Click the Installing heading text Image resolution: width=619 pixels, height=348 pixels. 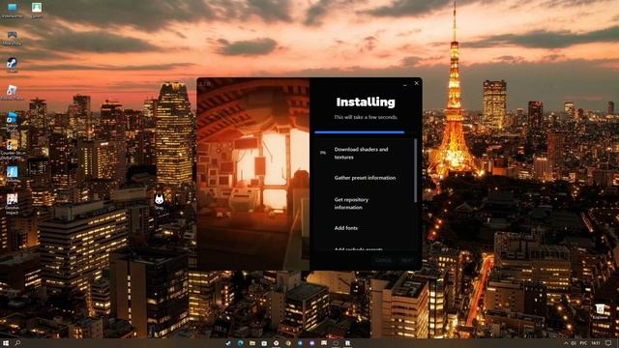[x=366, y=102]
